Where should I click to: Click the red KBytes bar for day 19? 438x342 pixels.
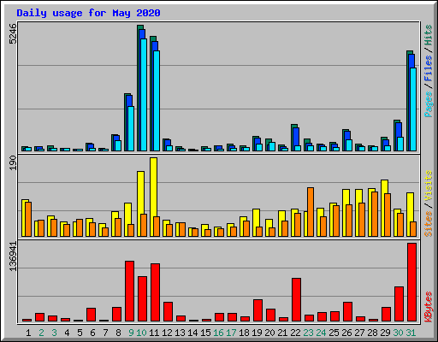click(x=257, y=310)
